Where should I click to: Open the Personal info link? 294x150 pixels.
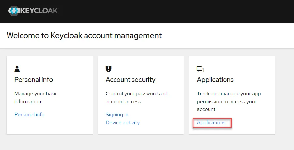tap(29, 114)
